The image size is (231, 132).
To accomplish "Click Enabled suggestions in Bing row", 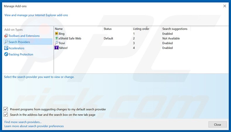I will pyautogui.click(x=167, y=34).
